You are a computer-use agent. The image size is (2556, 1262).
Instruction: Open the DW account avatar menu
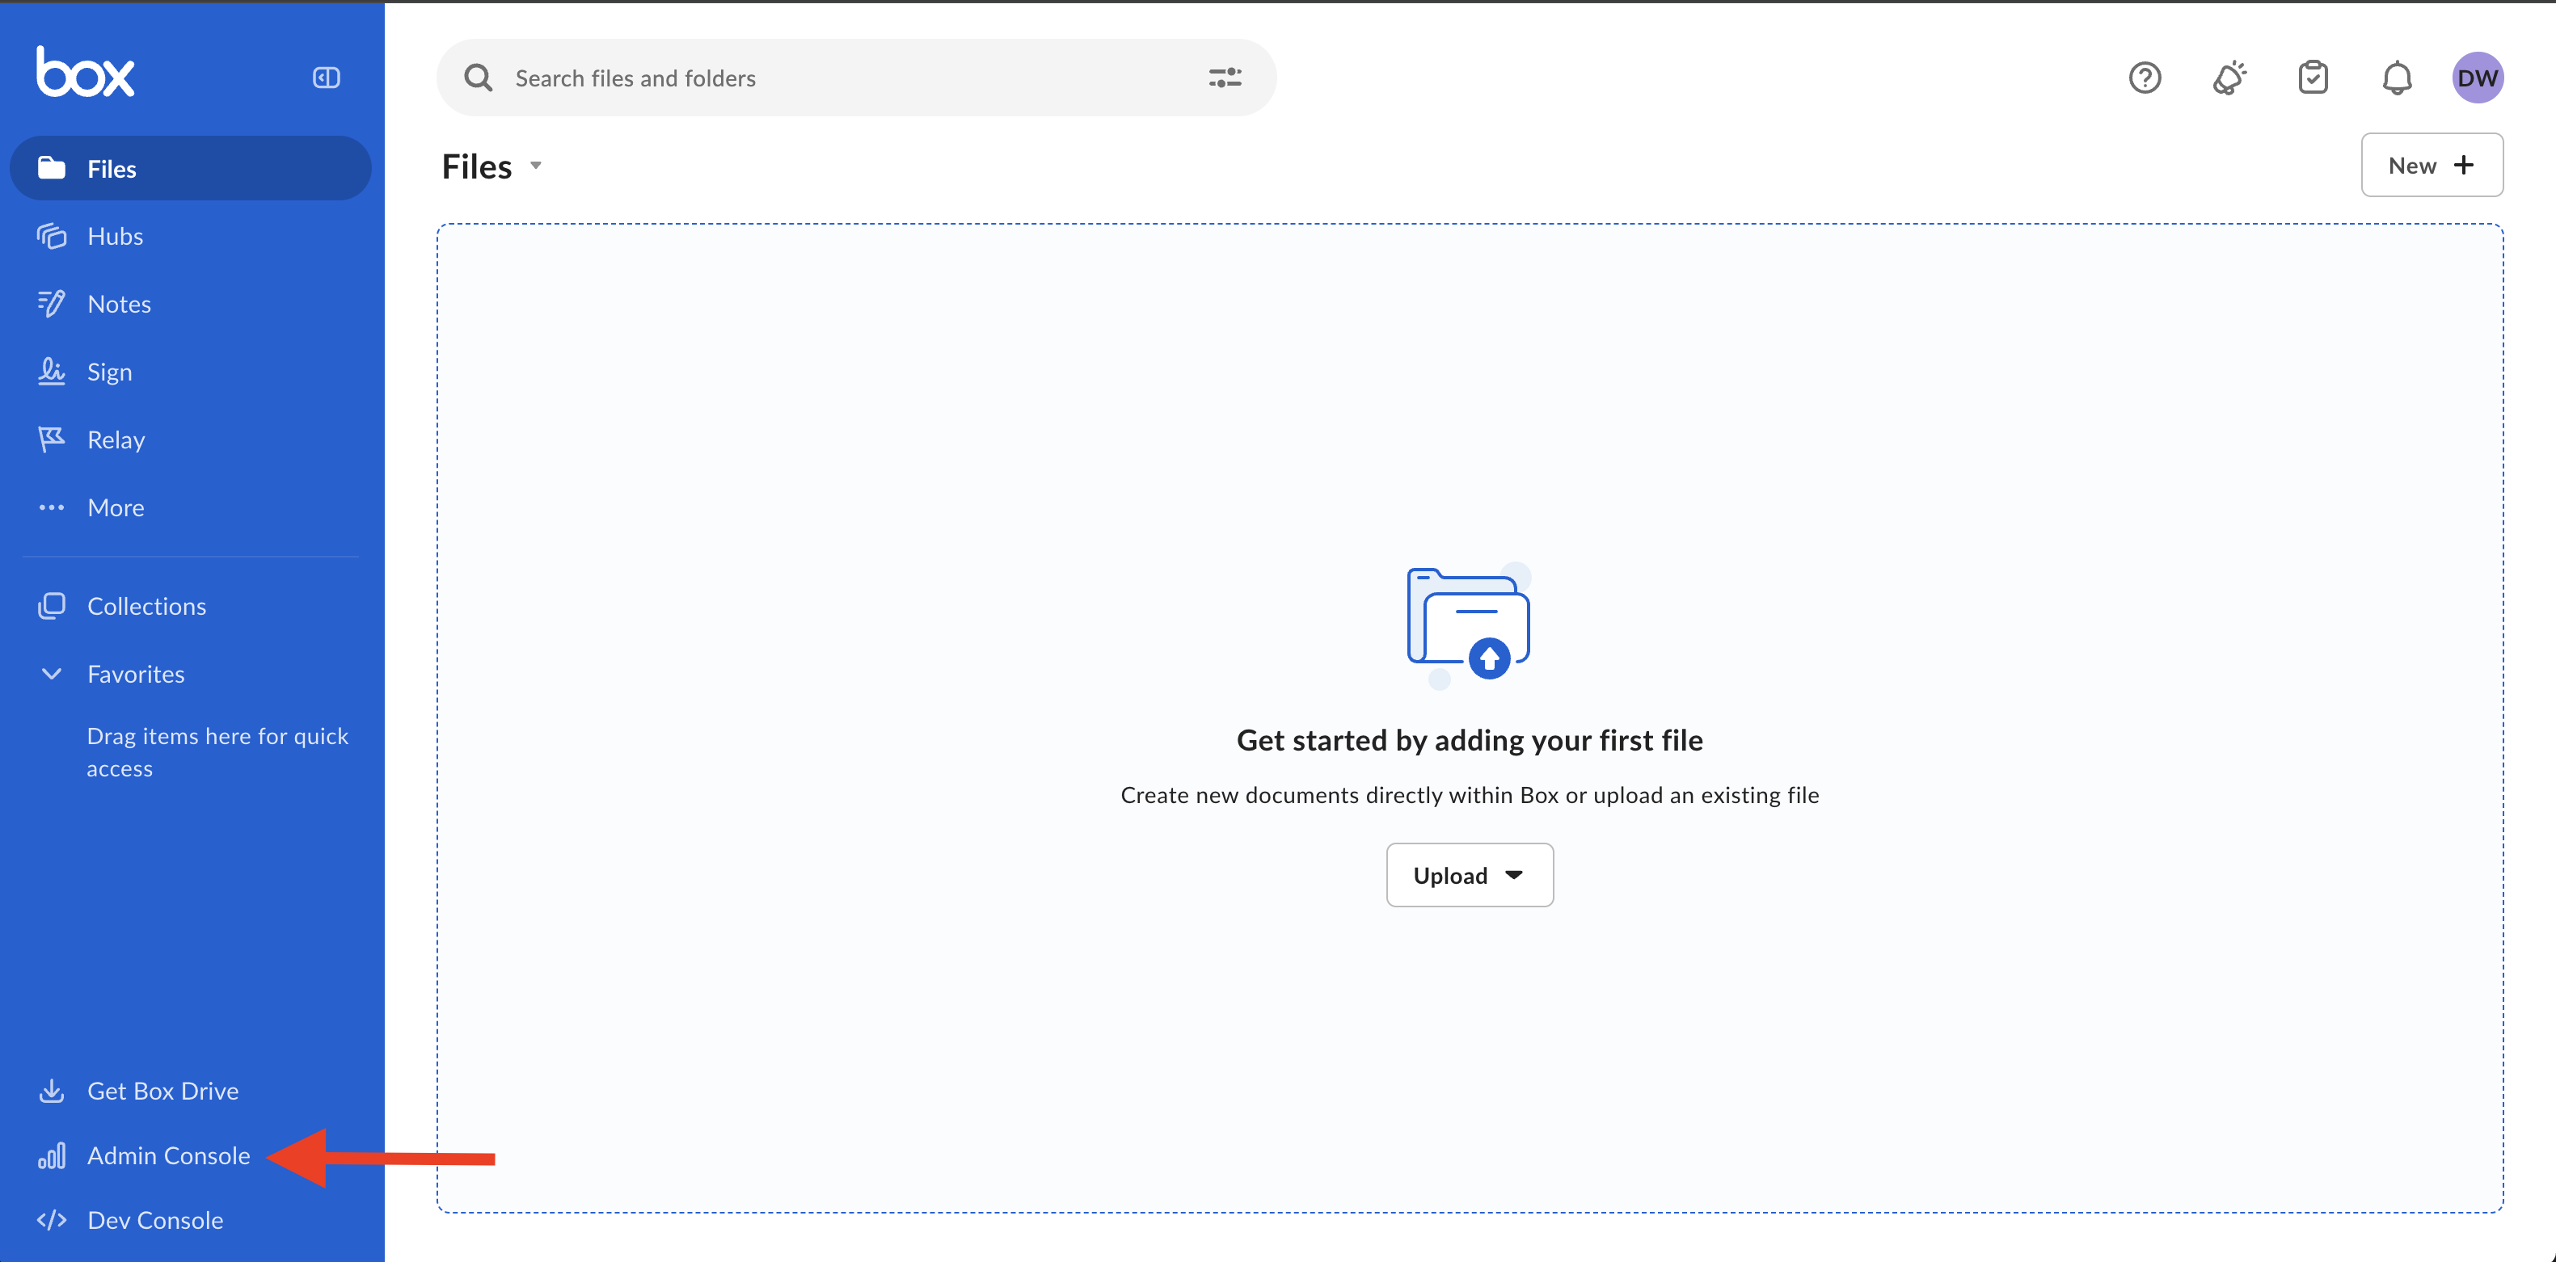click(2477, 78)
